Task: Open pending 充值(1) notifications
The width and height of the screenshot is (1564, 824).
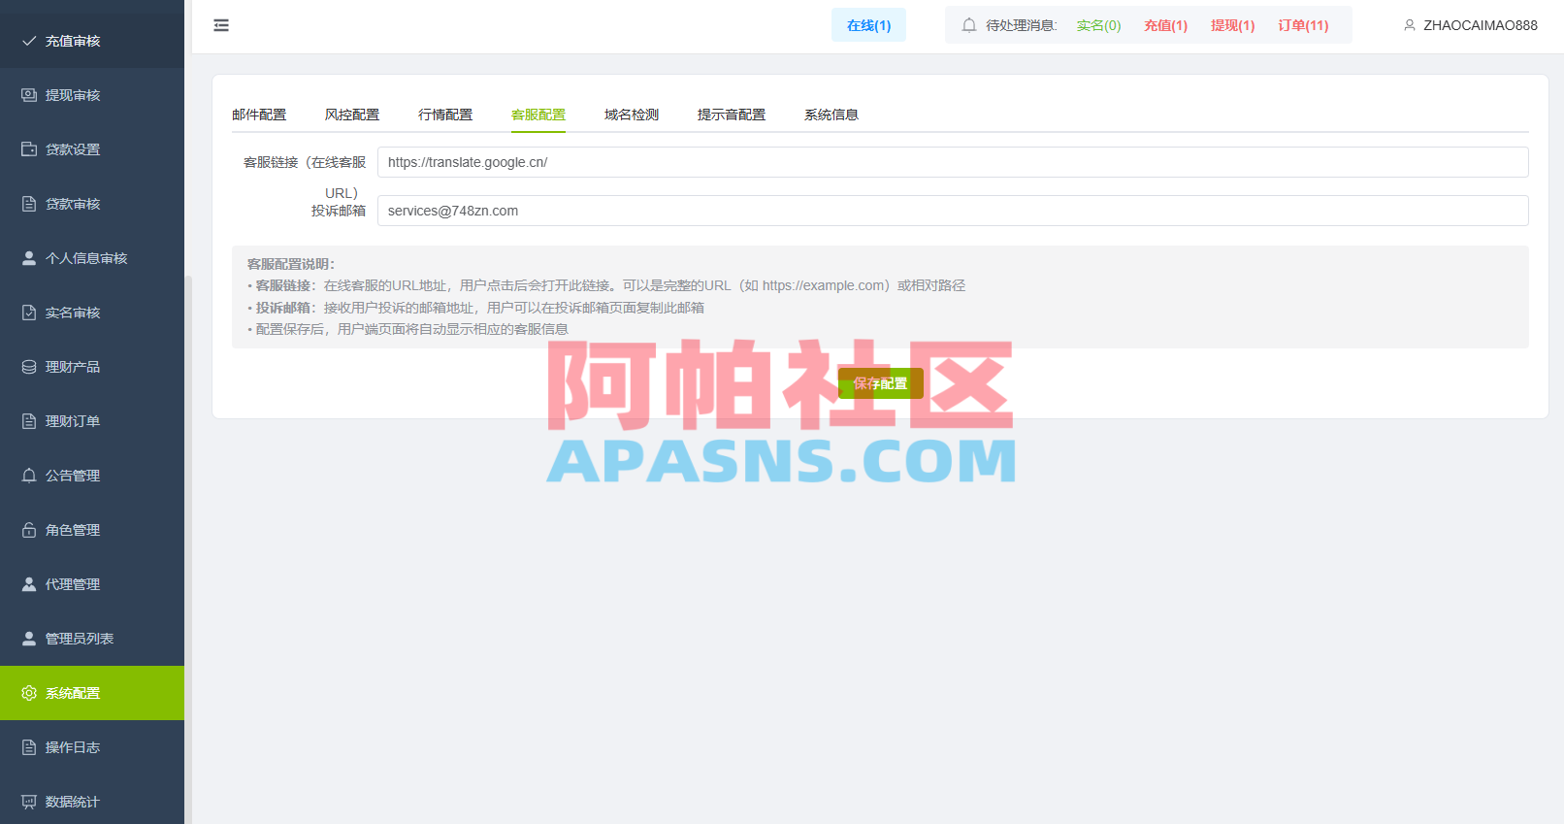Action: 1165,25
